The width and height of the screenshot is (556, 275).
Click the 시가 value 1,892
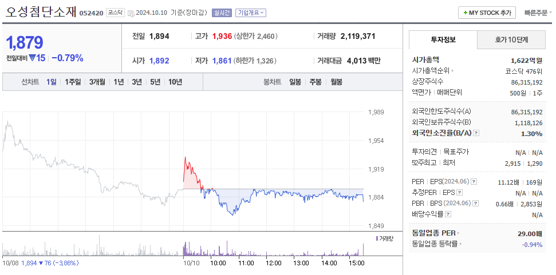pyautogui.click(x=159, y=61)
